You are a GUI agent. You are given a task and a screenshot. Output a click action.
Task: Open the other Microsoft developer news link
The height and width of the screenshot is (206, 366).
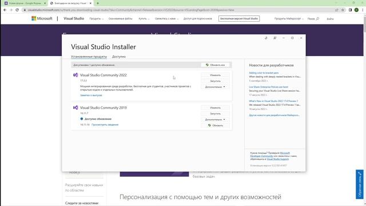[274, 115]
